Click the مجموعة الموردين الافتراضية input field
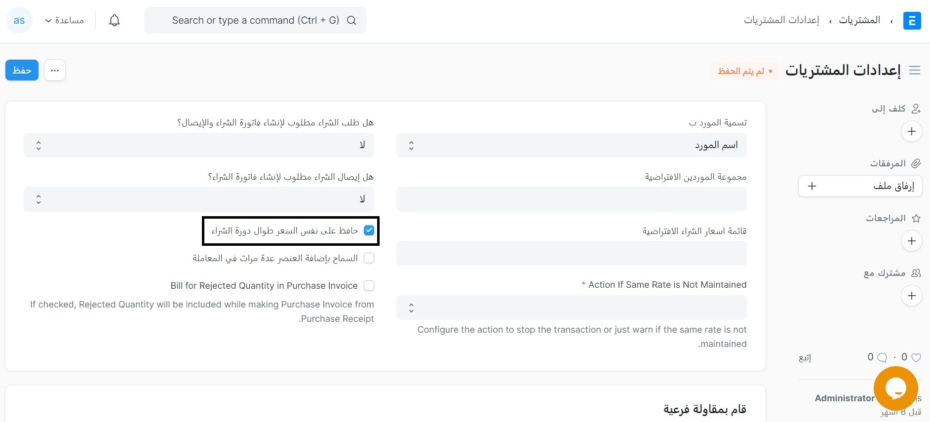The height and width of the screenshot is (422, 930). (572, 199)
